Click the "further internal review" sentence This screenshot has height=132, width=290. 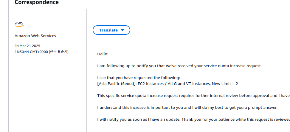pos(194,95)
